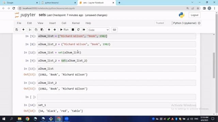Move selected cell down arrow
The image size is (218, 122).
click(55, 30)
